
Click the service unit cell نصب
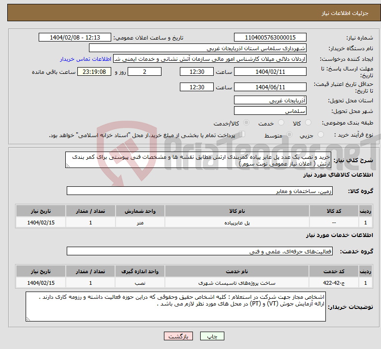tap(140, 283)
